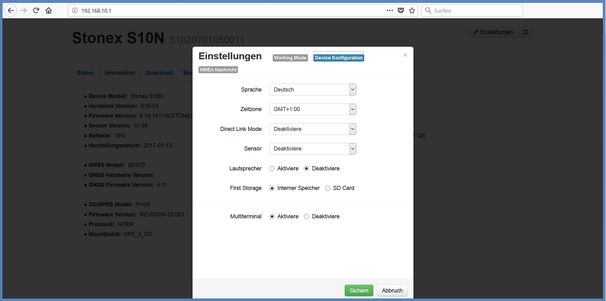Switch to NMEA Nachricht tab

click(218, 70)
